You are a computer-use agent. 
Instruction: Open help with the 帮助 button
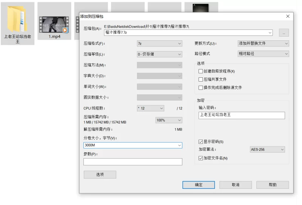[x=273, y=185]
